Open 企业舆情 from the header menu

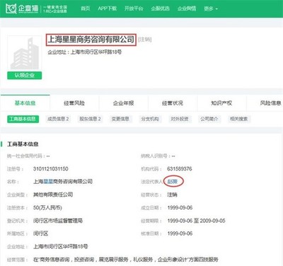tap(187, 8)
